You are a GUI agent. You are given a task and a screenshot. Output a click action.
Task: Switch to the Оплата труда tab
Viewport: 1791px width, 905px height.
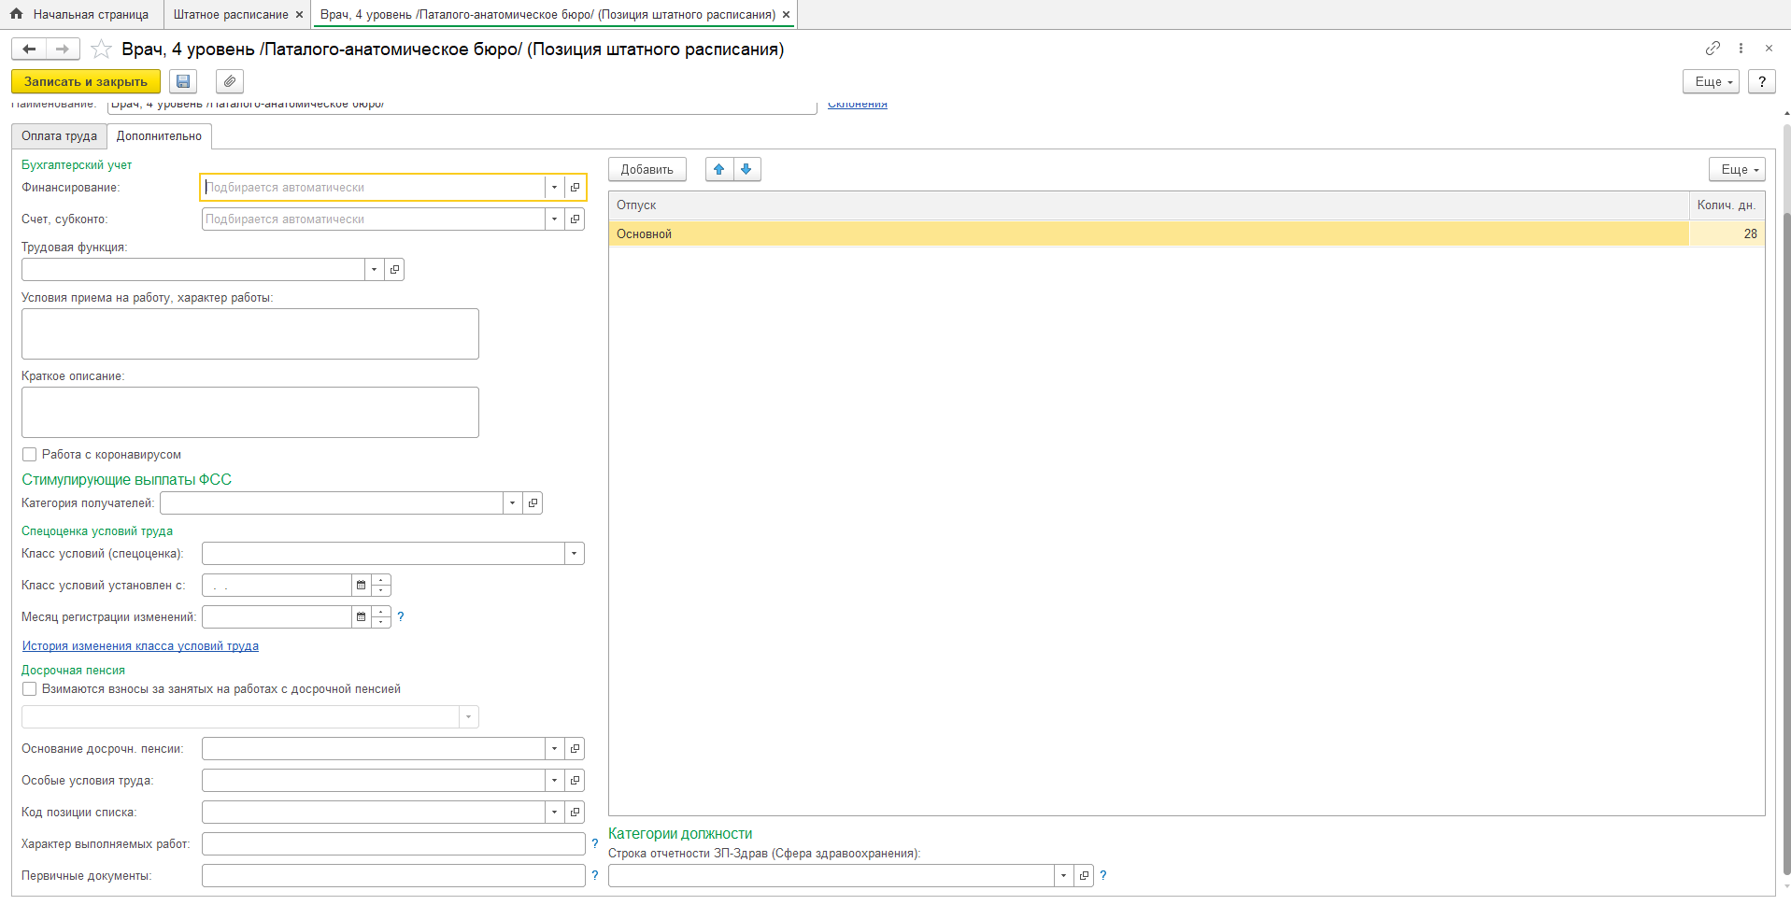pos(60,136)
